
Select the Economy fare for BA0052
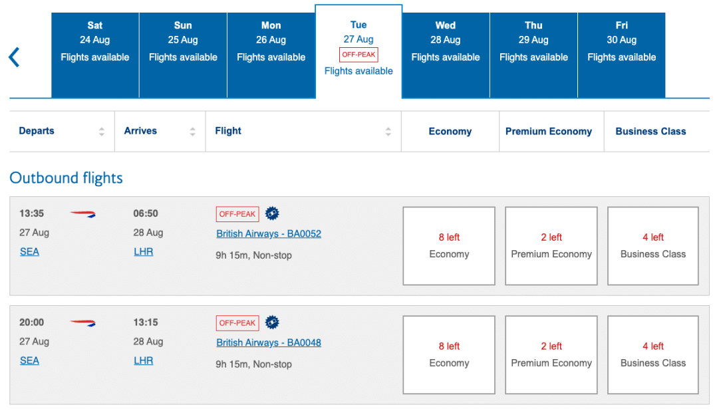pyautogui.click(x=448, y=245)
